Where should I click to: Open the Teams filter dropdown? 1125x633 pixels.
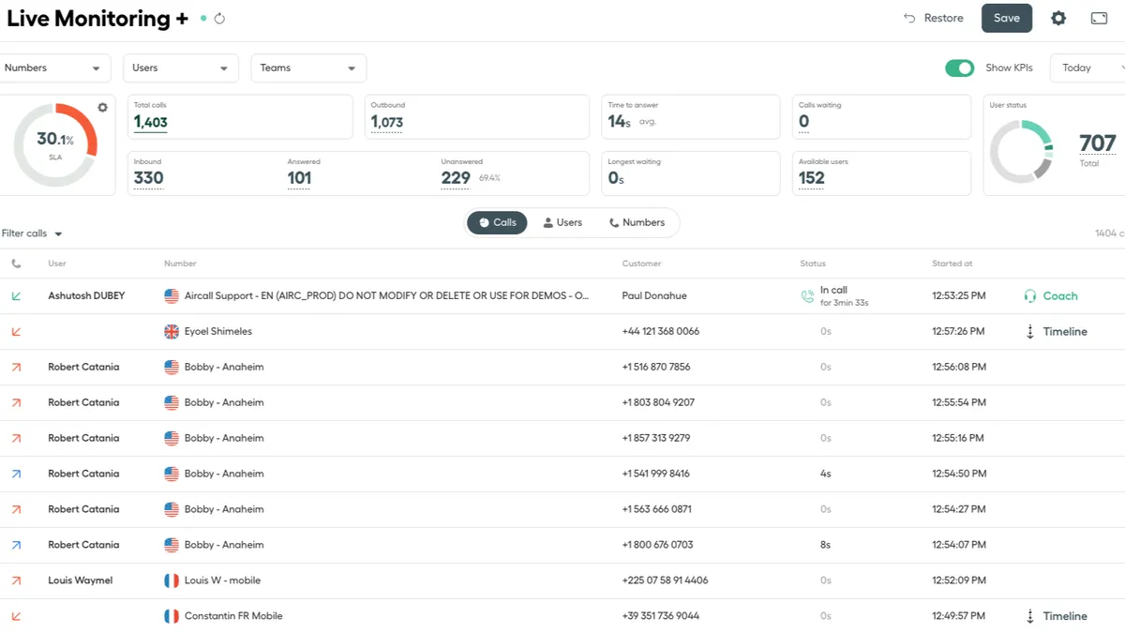308,68
